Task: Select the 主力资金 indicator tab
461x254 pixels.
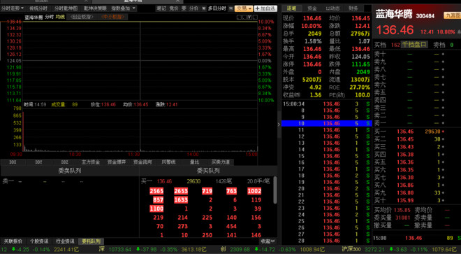Action: [x=90, y=162]
